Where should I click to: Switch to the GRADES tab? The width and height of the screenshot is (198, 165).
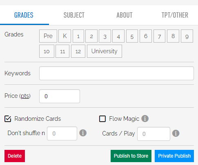(x=24, y=15)
